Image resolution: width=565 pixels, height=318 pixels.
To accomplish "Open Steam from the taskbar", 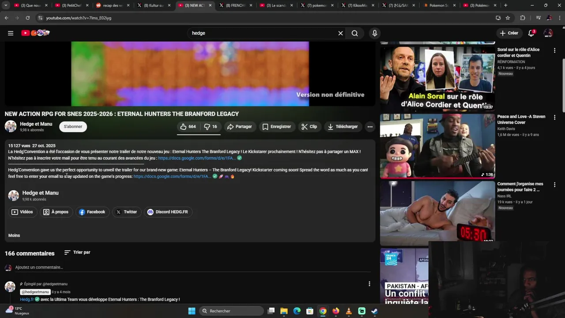I will (x=374, y=311).
